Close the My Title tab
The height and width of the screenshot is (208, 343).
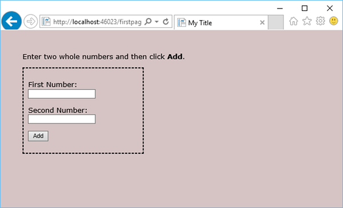[x=262, y=22]
